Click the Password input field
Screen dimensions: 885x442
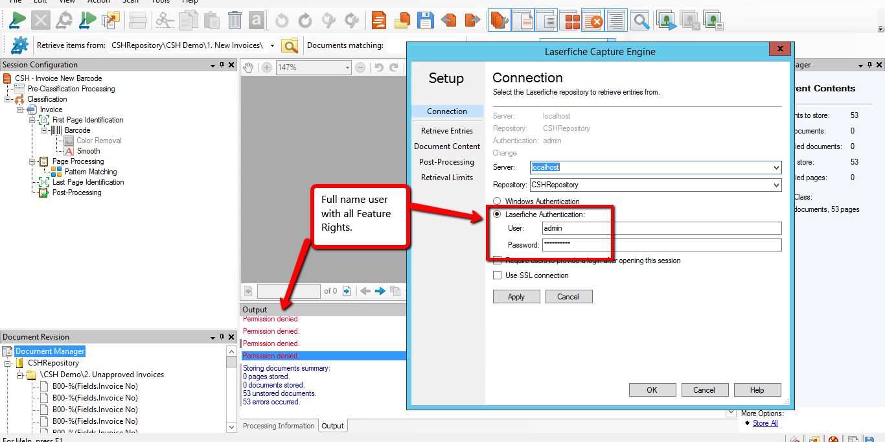[662, 245]
